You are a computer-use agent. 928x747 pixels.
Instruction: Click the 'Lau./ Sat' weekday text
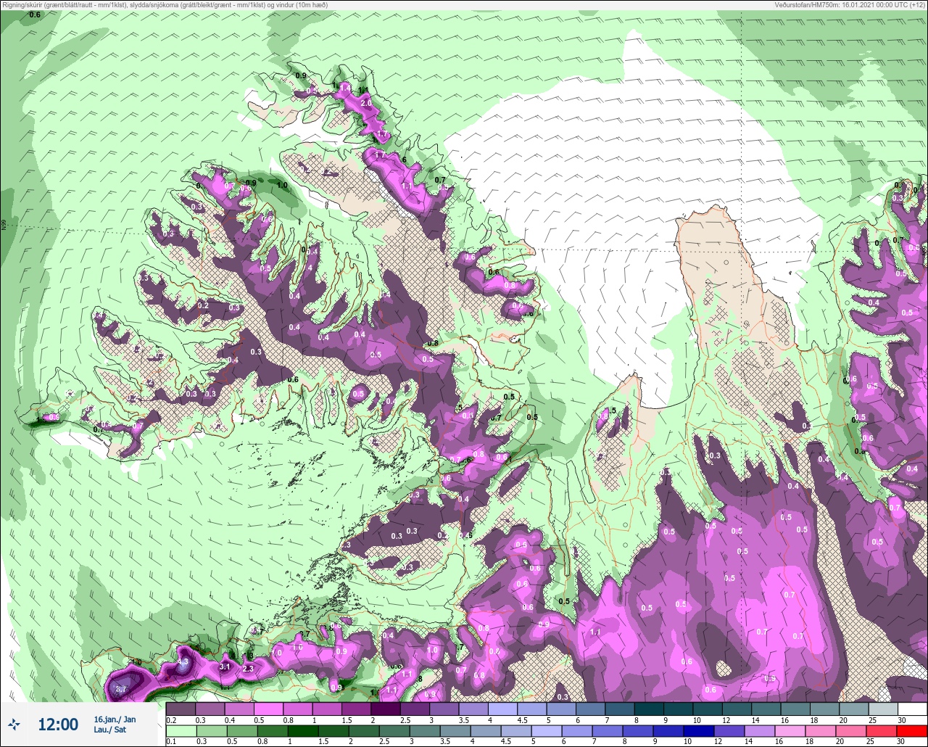click(x=110, y=730)
